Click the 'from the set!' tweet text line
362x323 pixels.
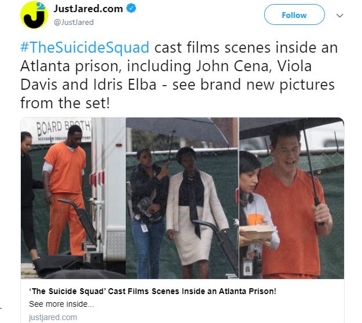pyautogui.click(x=65, y=102)
